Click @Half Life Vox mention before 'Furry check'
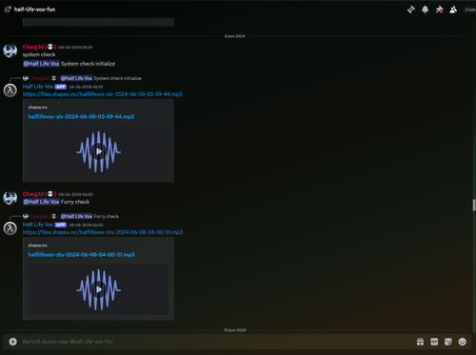Image resolution: width=476 pixels, height=355 pixels. (41, 202)
